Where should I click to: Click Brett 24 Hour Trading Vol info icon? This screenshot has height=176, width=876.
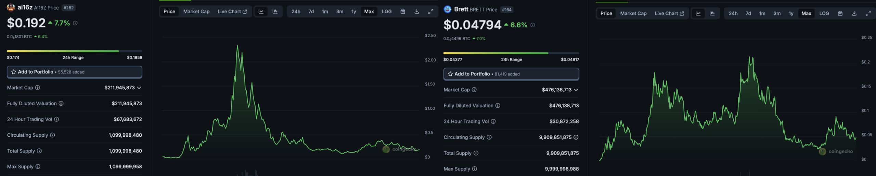493,121
